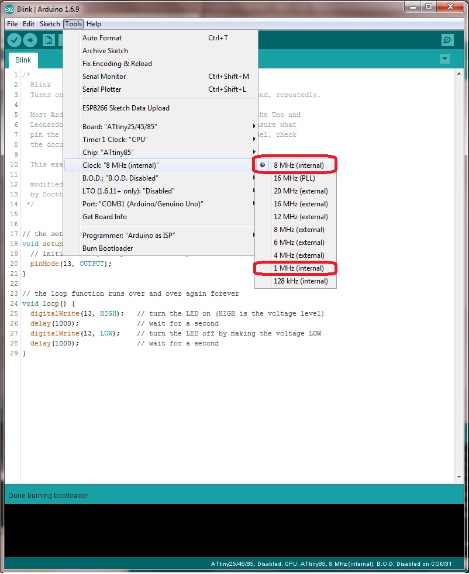Click the closing brace on line 29
Viewport: 469px width, 574px height.
(24, 353)
